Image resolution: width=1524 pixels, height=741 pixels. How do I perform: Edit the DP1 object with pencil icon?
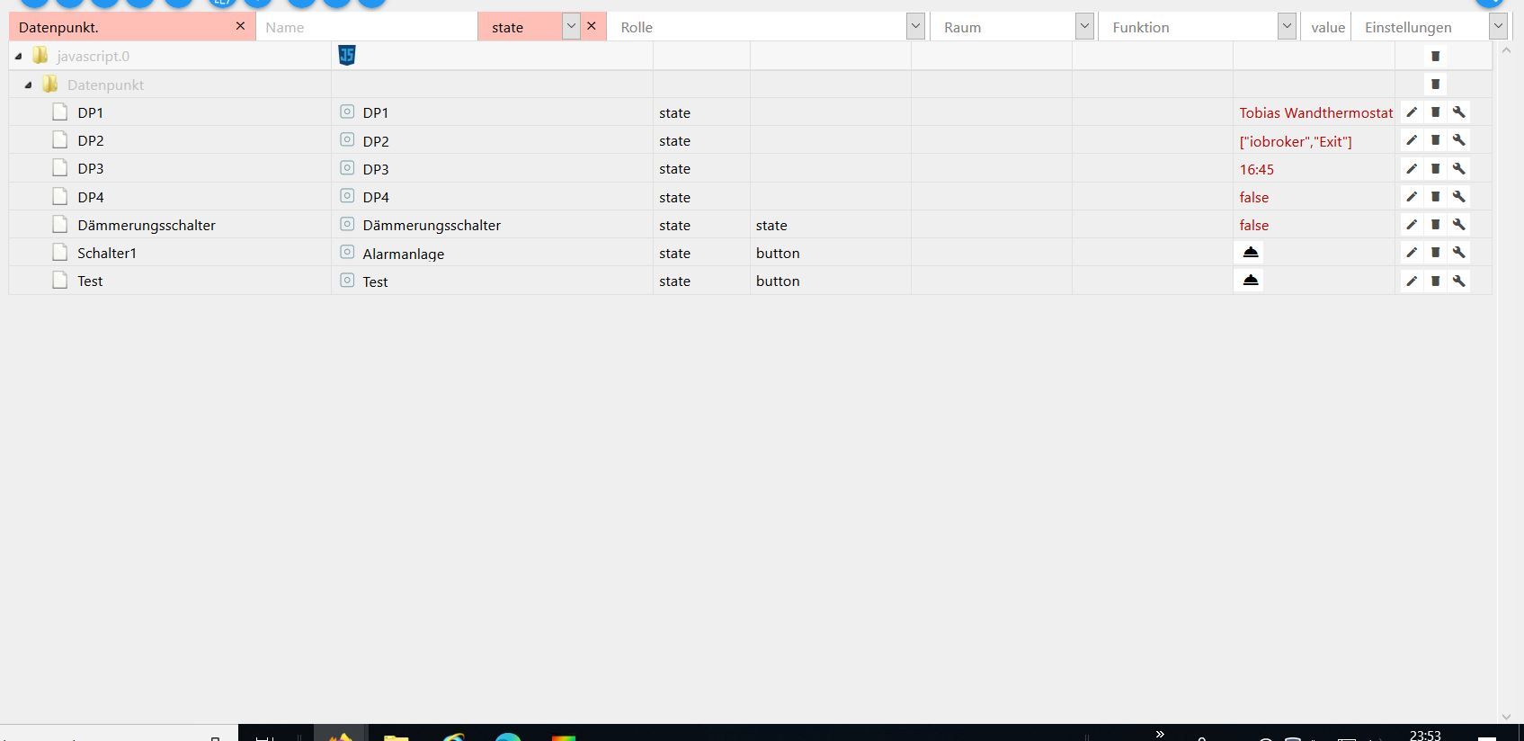click(x=1412, y=112)
